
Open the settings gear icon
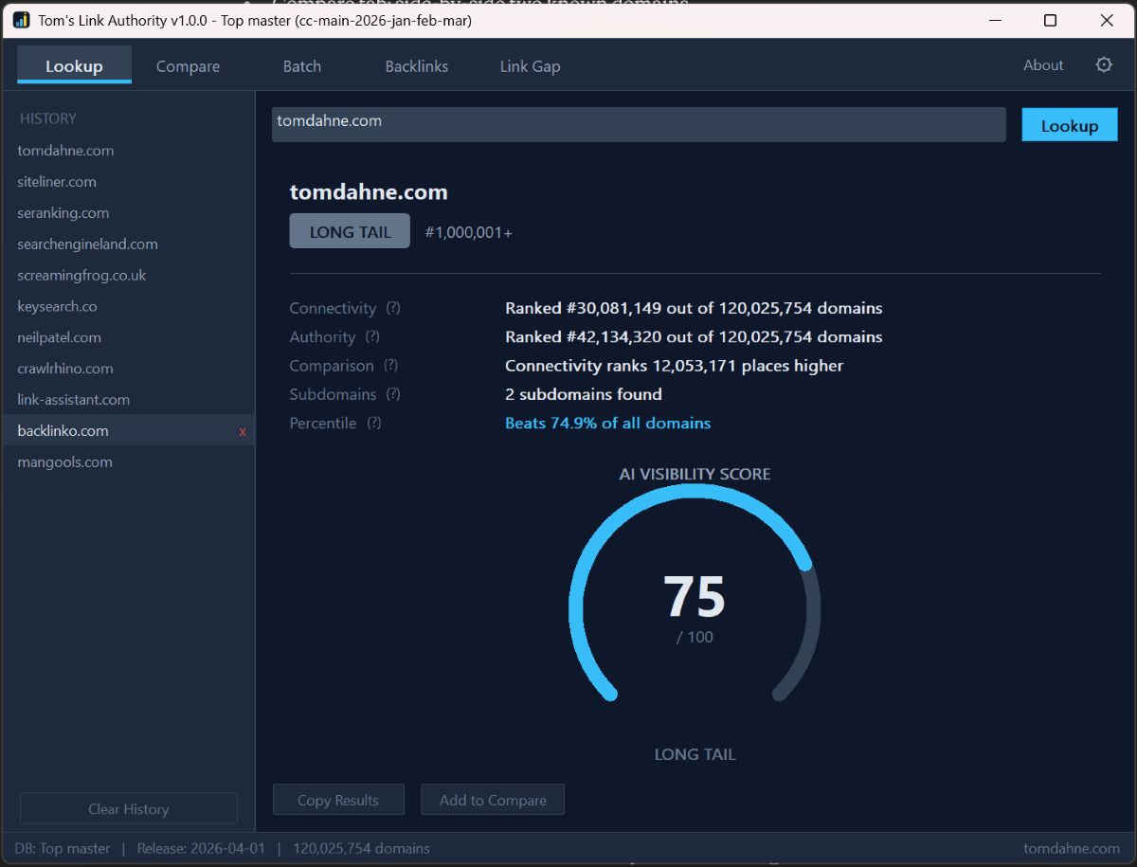[1103, 64]
